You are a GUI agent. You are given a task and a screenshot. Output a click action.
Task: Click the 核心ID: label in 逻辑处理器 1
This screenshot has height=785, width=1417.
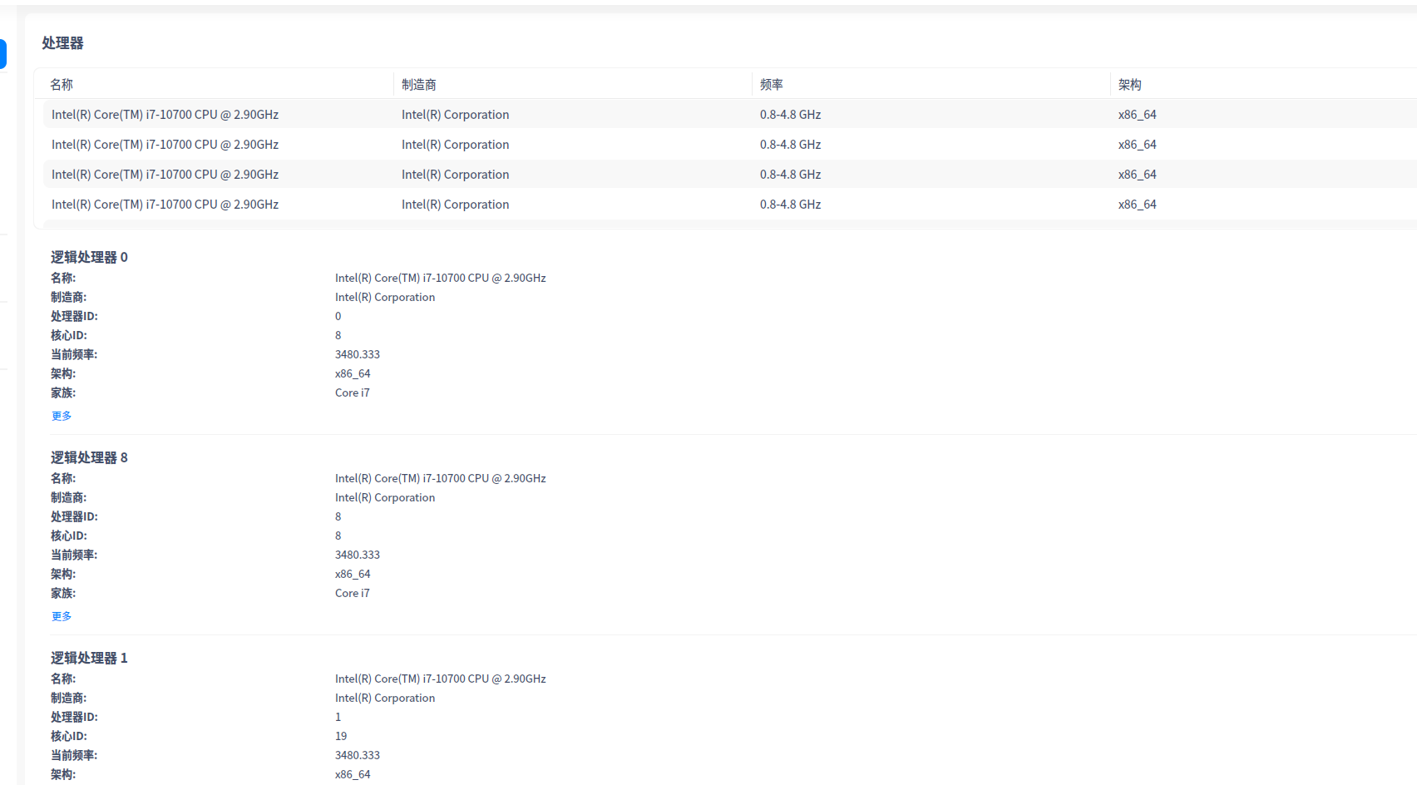pyautogui.click(x=69, y=736)
